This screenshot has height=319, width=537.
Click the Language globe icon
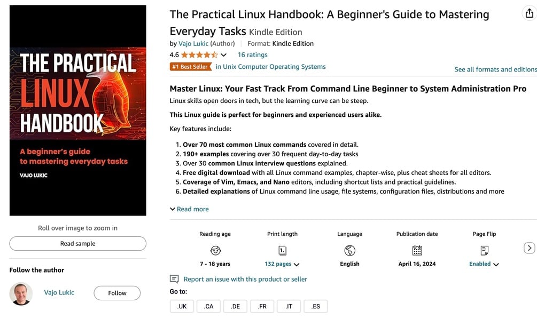click(x=349, y=251)
